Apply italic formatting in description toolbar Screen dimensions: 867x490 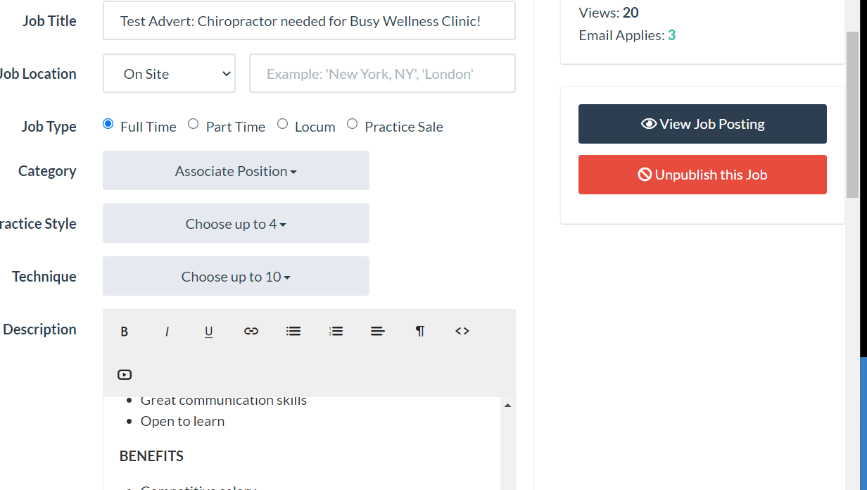(x=167, y=331)
